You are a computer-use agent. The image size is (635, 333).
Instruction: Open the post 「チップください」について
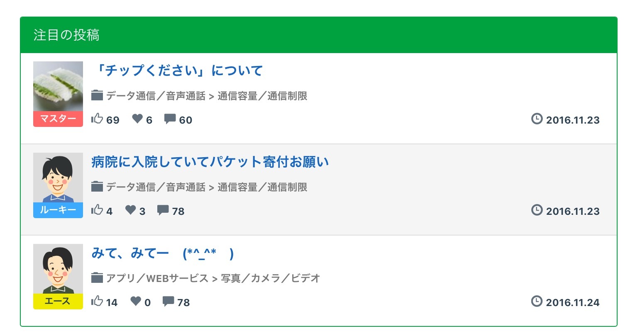(x=179, y=70)
